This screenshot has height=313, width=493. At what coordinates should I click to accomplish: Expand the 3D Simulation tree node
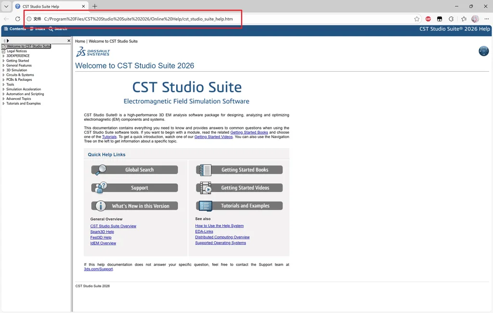point(3,70)
